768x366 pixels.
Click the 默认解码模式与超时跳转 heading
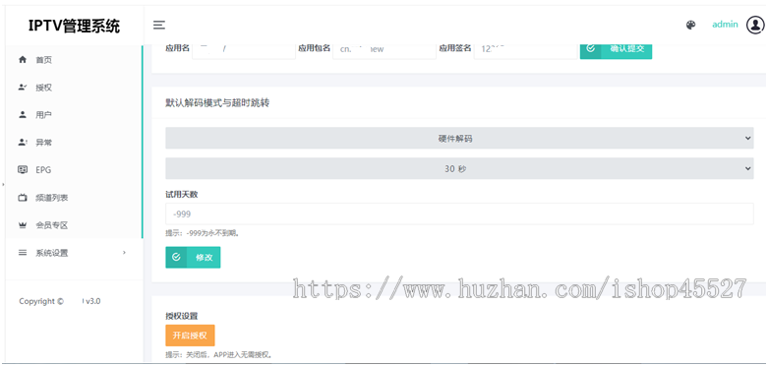pos(217,103)
